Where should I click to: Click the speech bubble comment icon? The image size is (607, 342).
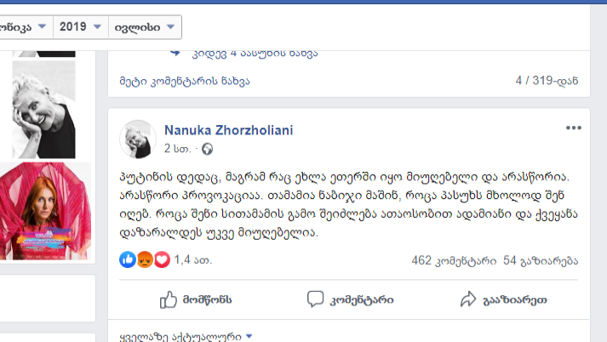click(x=315, y=299)
